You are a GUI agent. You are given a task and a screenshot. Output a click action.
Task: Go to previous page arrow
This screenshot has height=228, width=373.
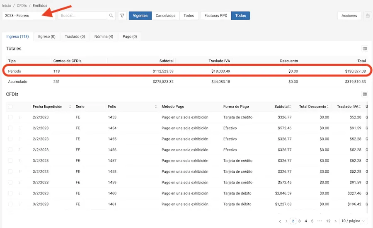pyautogui.click(x=280, y=221)
